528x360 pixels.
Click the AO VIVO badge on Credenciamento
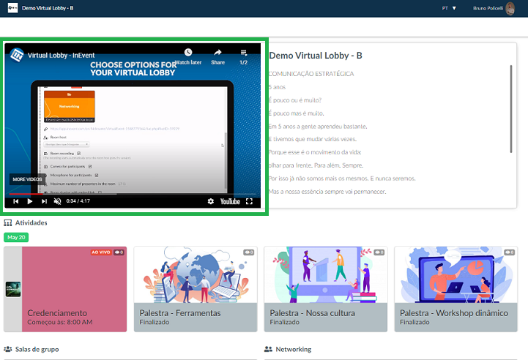100,252
